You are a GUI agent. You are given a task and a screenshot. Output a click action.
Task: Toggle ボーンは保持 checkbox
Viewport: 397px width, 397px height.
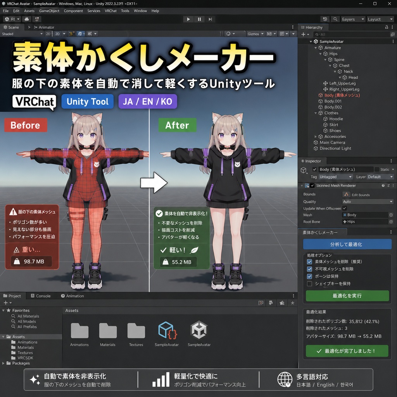click(x=309, y=276)
